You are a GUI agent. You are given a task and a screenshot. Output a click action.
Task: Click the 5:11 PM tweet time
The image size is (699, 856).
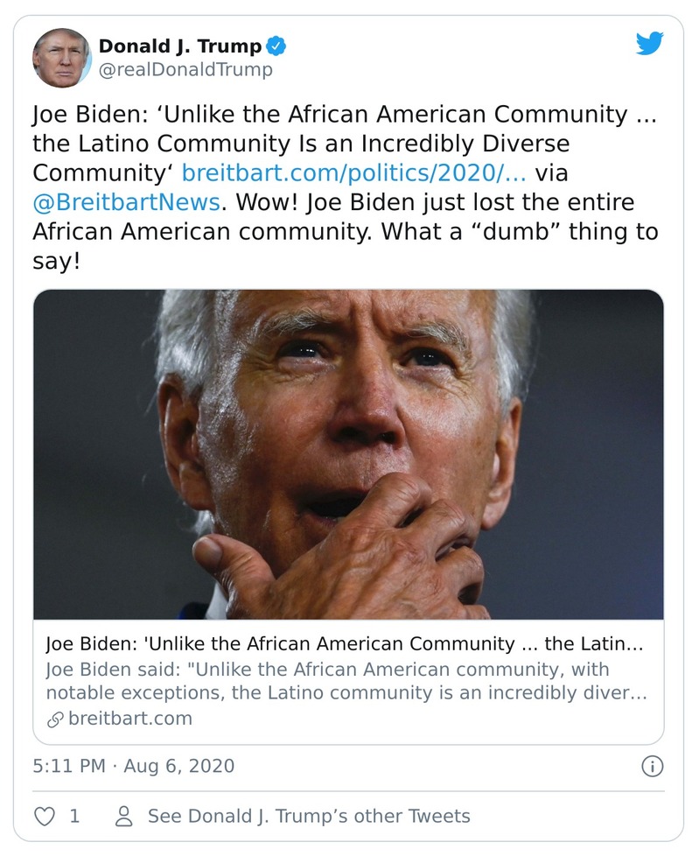tap(68, 766)
